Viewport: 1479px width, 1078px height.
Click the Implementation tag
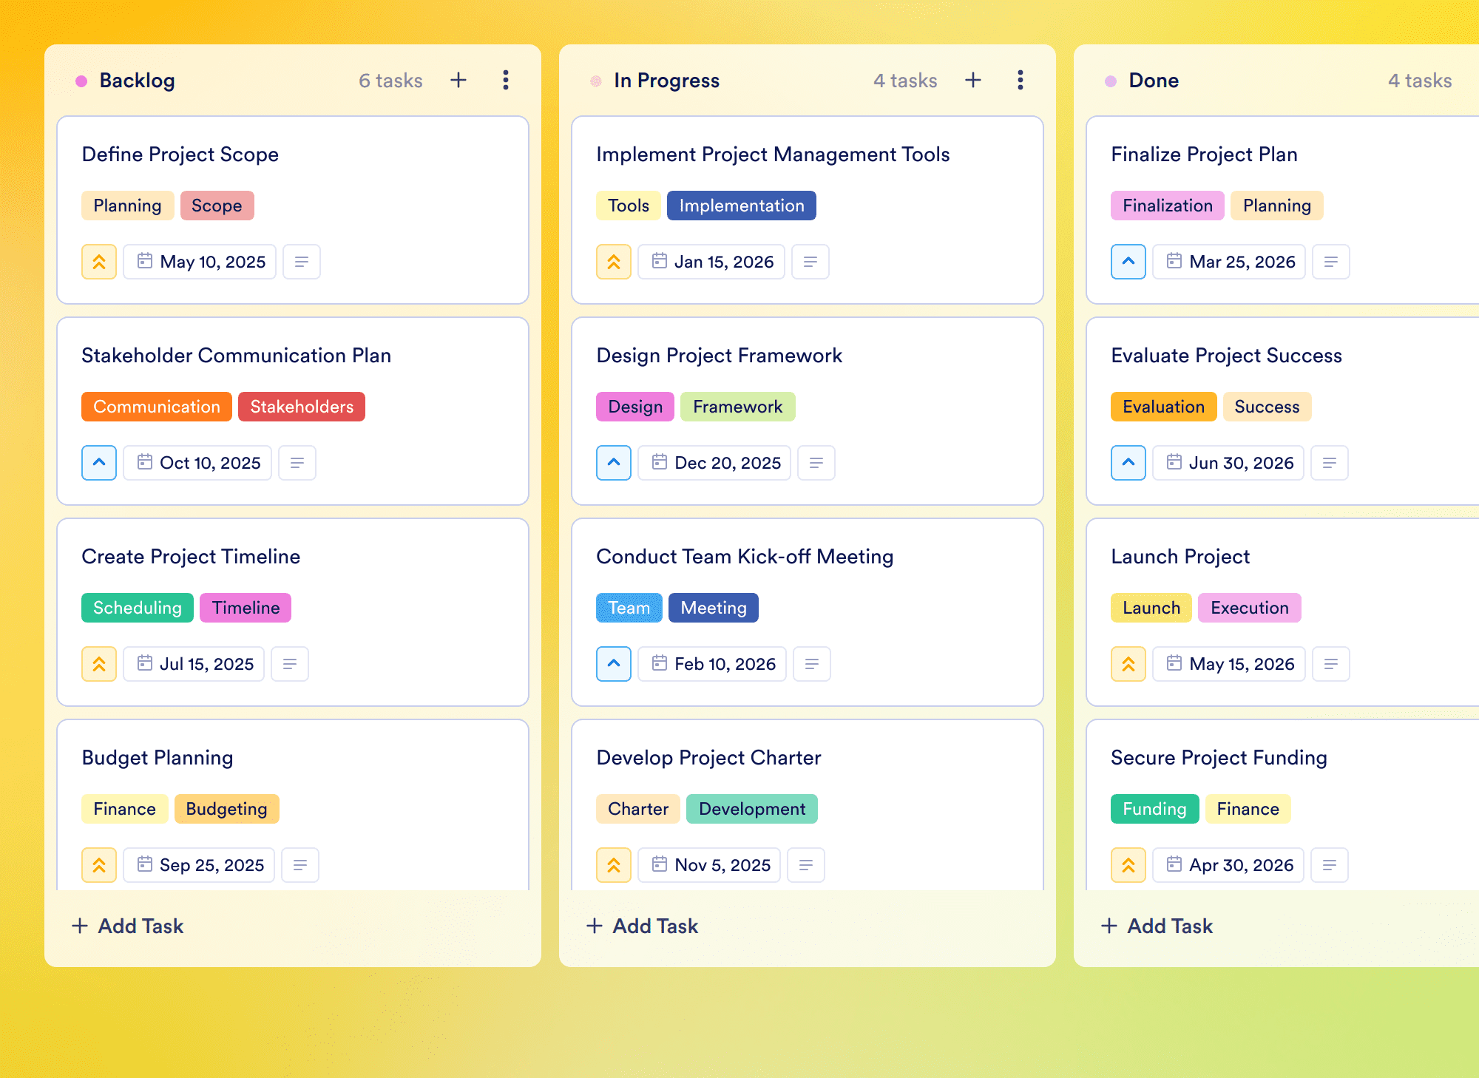[x=742, y=206]
